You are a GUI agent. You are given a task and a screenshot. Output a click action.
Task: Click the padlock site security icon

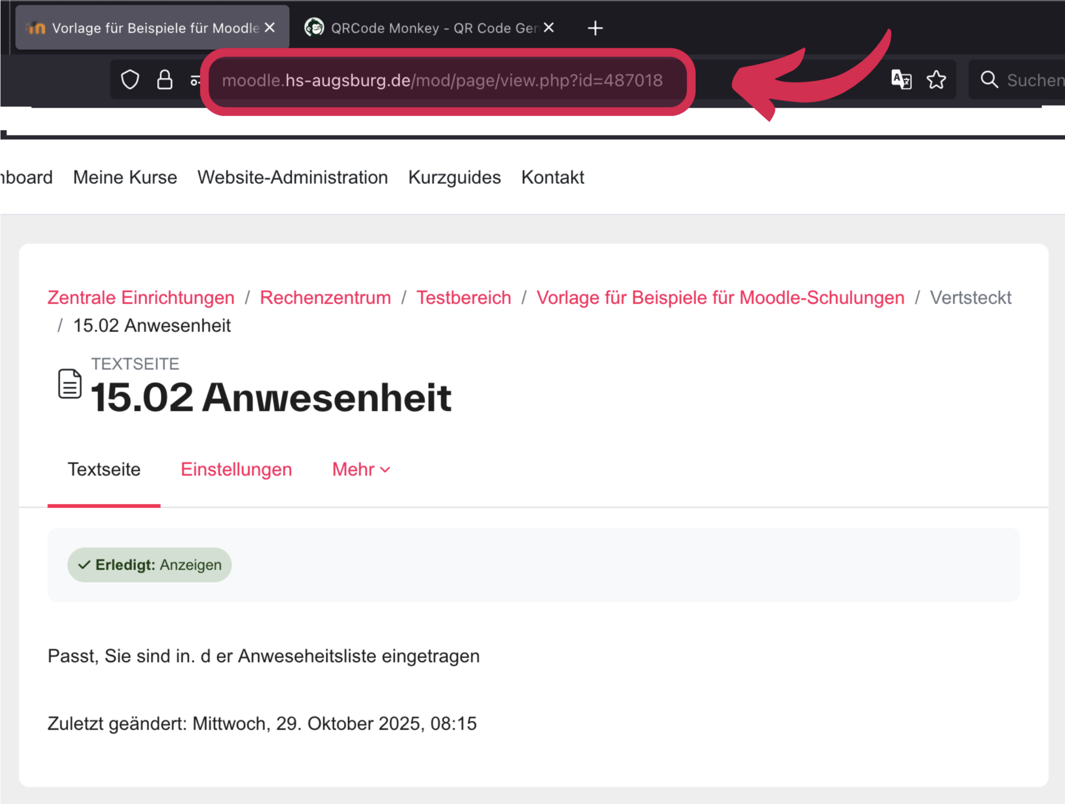(x=165, y=80)
